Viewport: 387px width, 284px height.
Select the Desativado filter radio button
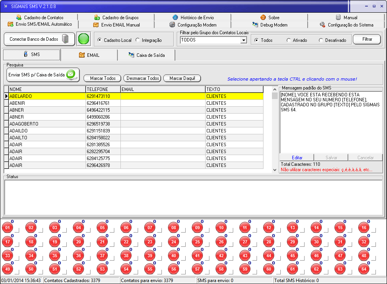pyautogui.click(x=321, y=40)
